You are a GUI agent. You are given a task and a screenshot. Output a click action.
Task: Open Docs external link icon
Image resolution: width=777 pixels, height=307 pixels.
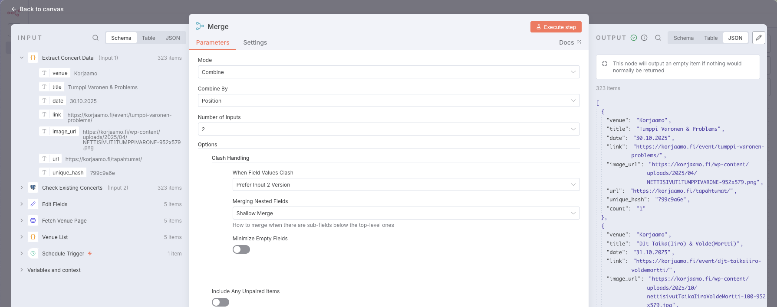coord(579,42)
